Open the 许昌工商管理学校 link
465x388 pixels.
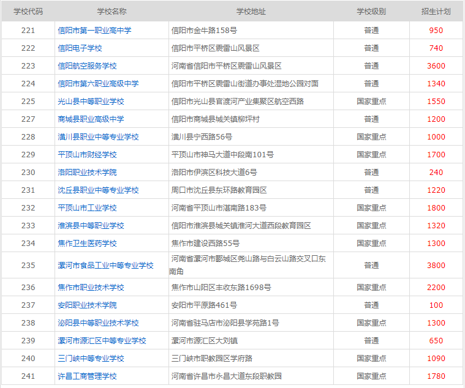[87, 376]
